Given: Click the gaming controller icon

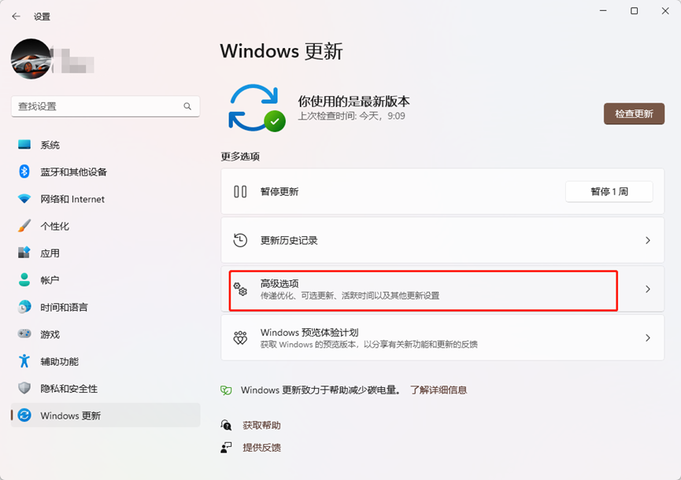Looking at the screenshot, I should click(x=24, y=334).
